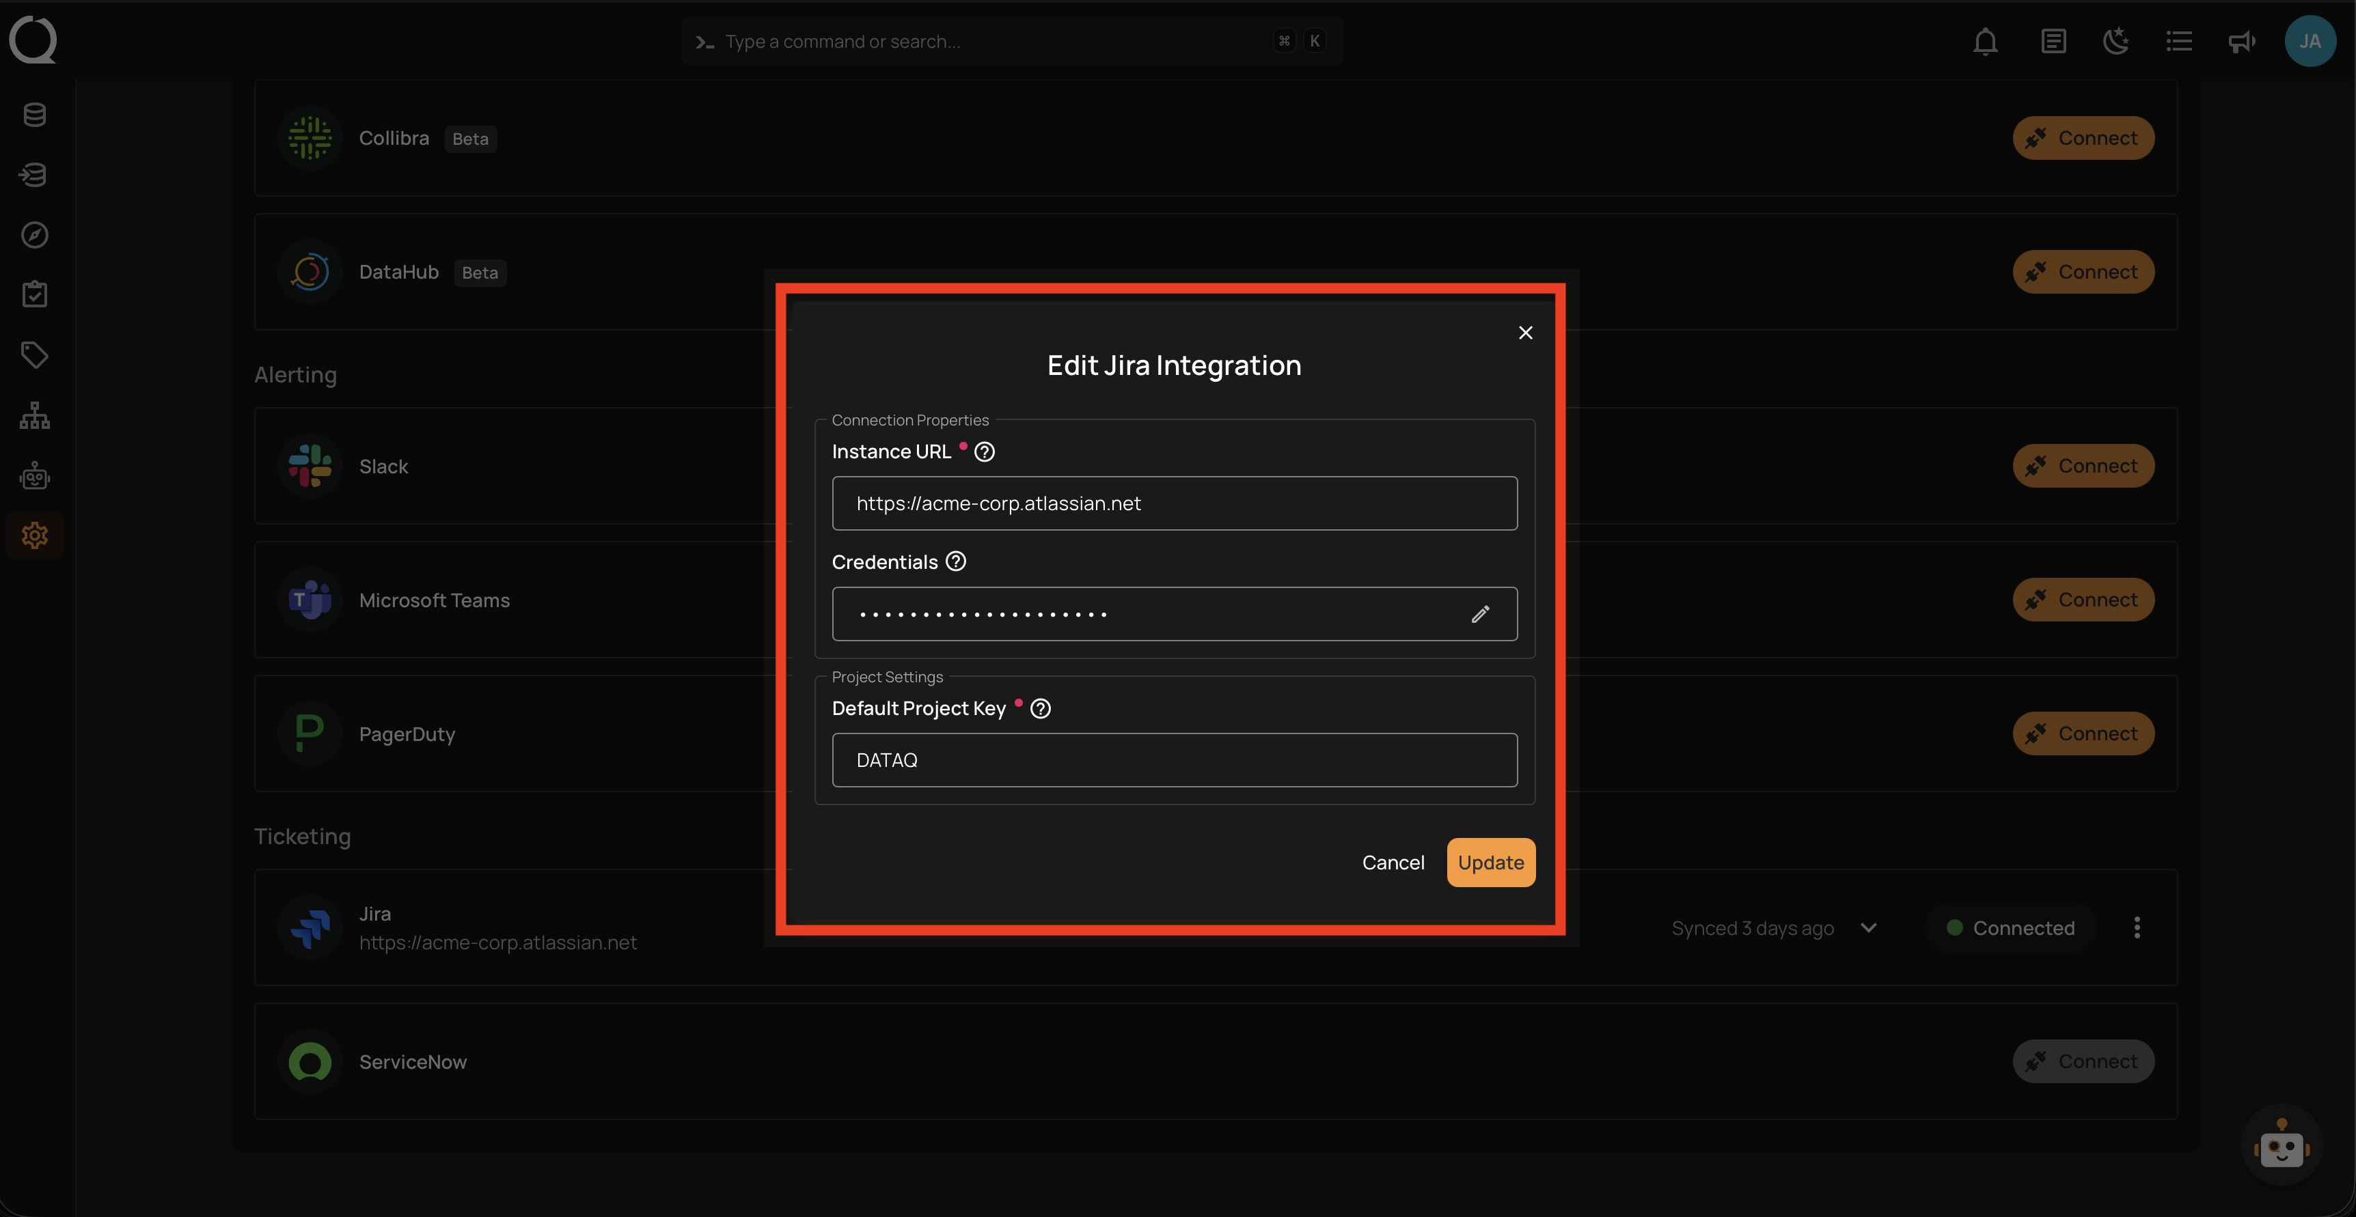Click the pencil icon to edit credentials
The image size is (2356, 1217).
[1481, 615]
